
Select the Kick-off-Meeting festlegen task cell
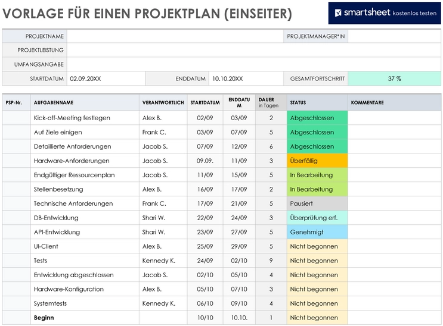[x=85, y=118]
